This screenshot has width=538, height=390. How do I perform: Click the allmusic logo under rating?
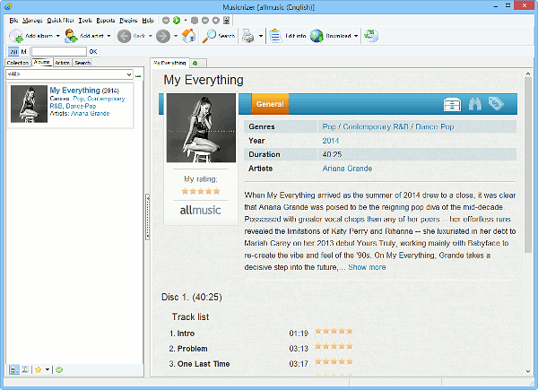[x=200, y=210]
